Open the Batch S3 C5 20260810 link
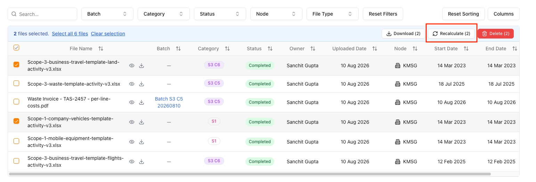This screenshot has height=182, width=536. point(169,102)
